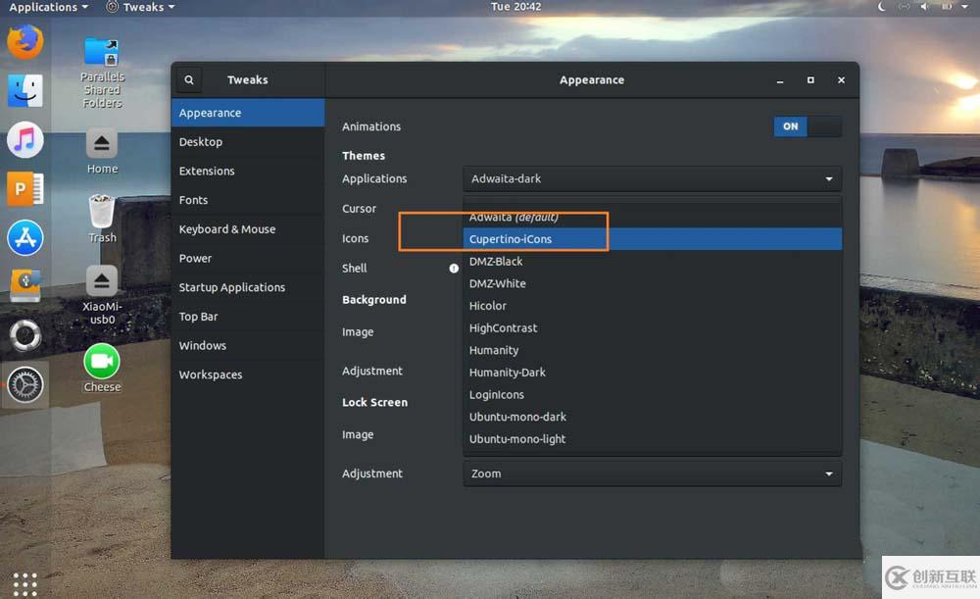Open the Applications top bar menu
Screen dimensions: 980x599
(48, 7)
